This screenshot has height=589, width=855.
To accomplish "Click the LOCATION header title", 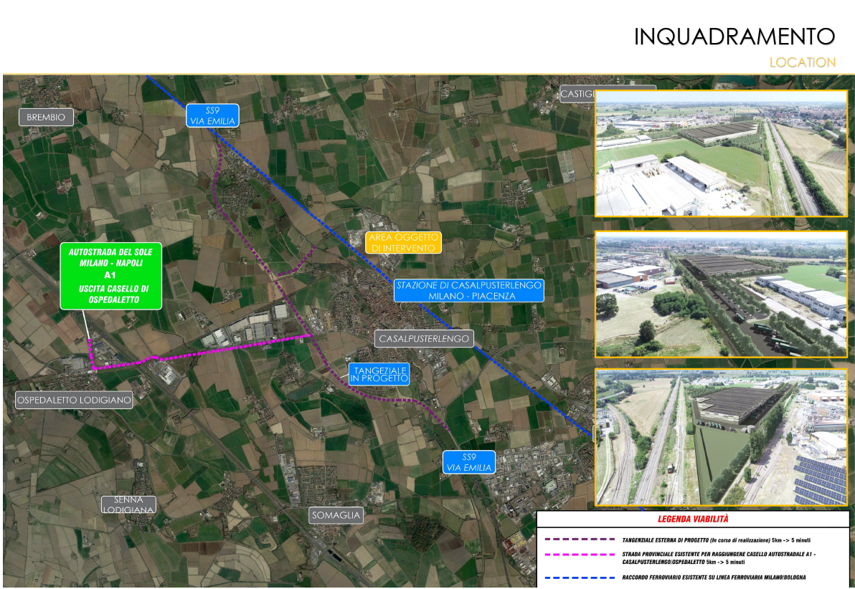I will (802, 62).
